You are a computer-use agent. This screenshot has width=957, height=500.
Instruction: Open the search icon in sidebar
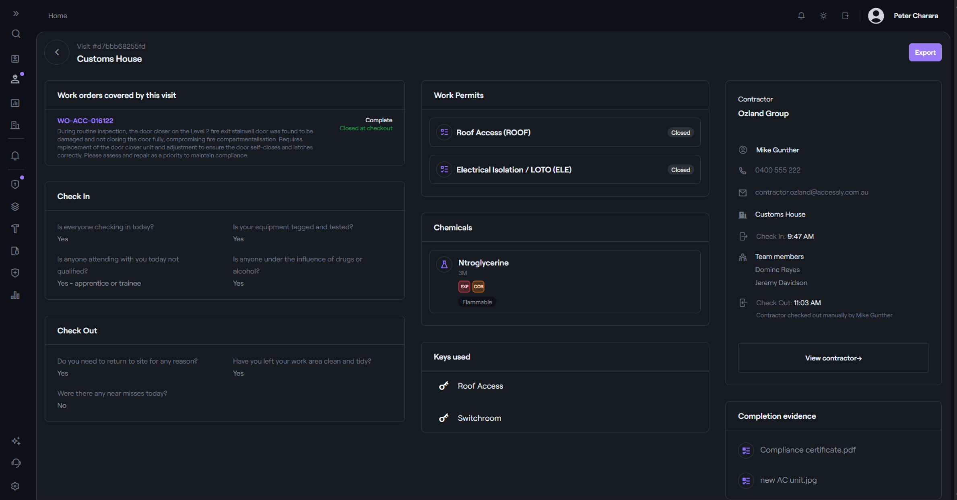(x=16, y=34)
